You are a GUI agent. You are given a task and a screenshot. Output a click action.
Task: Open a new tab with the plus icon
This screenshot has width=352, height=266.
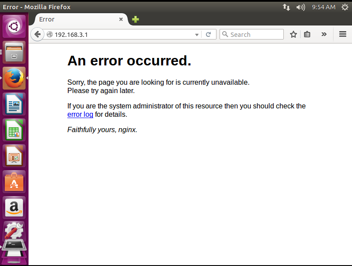[136, 19]
